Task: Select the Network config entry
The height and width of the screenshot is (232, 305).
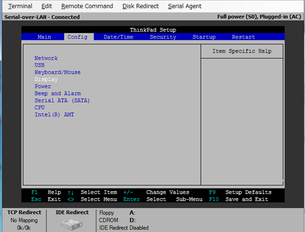Action: 46,58
